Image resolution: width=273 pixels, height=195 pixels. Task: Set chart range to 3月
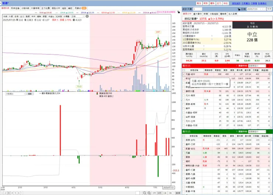coord(154,193)
